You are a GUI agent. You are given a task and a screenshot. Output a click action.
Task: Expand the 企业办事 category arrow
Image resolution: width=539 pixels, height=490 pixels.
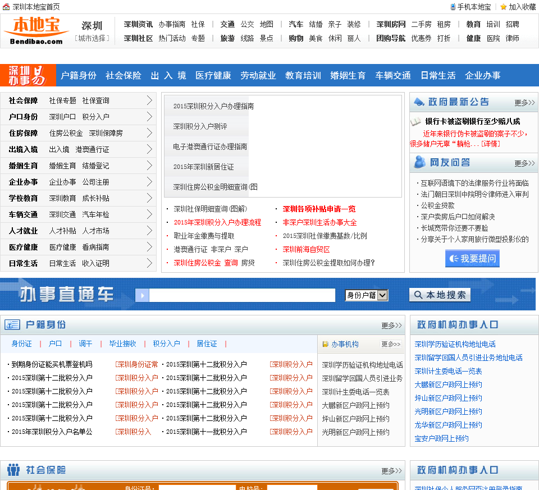coord(149,181)
